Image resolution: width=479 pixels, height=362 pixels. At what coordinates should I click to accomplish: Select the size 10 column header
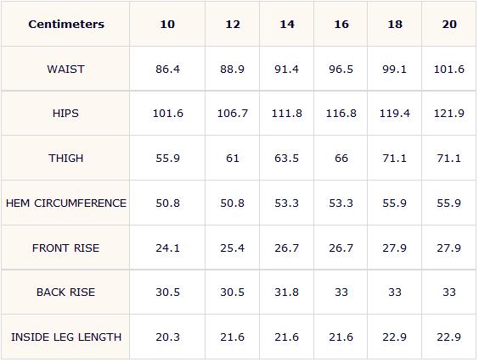[x=167, y=24]
